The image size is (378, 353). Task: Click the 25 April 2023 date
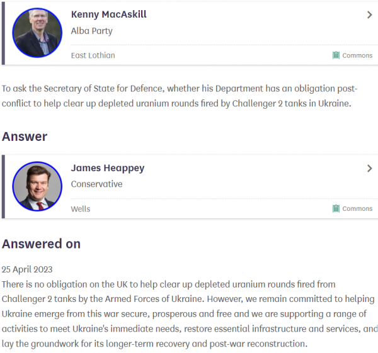(27, 269)
